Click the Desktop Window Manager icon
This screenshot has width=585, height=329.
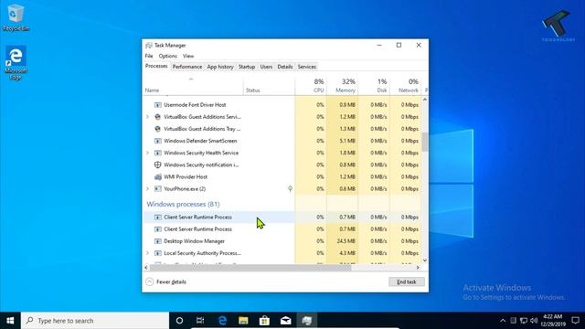point(158,241)
